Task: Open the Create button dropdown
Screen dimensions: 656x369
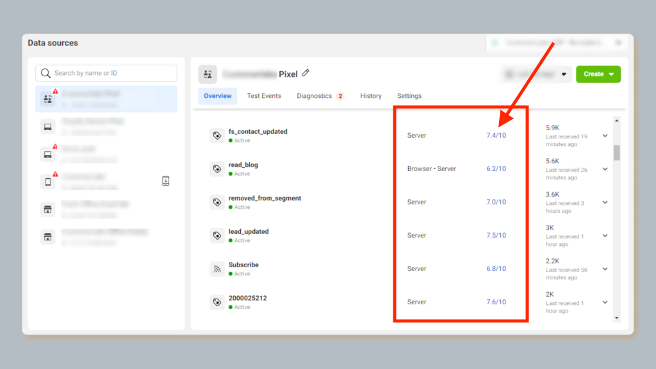Action: tap(598, 74)
